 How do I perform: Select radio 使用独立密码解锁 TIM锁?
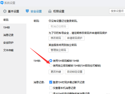tap(51, 65)
